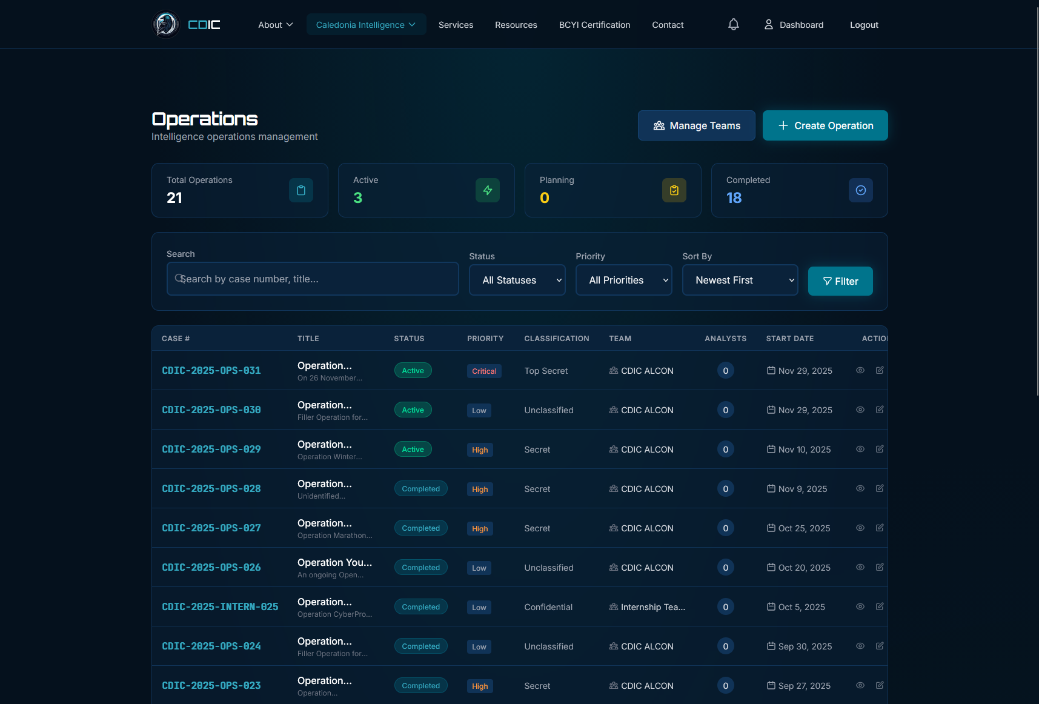Click the calendar icon next to Nov 10, 2025
Screen dimensions: 1039x704
pyautogui.click(x=771, y=450)
